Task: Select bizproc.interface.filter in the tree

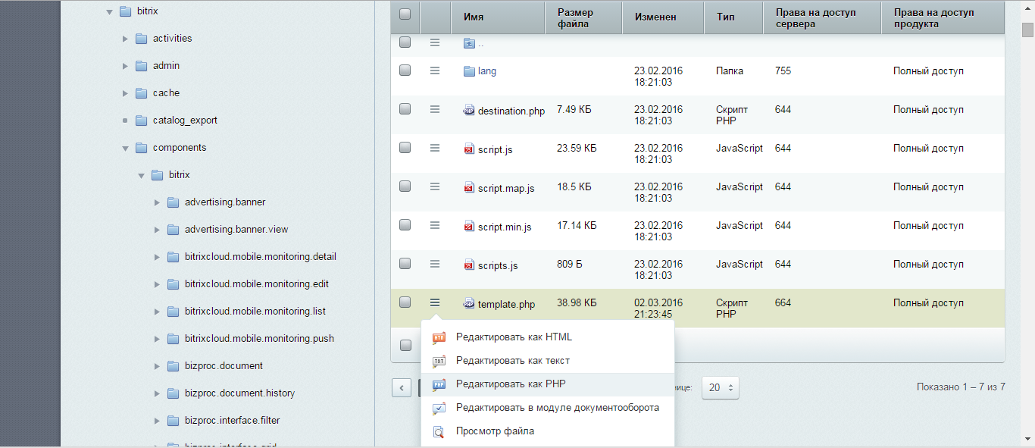Action: 232,421
